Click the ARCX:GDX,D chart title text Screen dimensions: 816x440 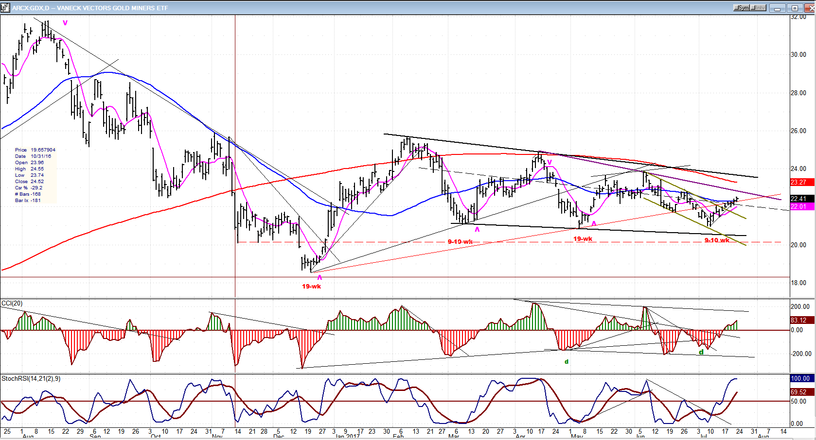(x=90, y=8)
